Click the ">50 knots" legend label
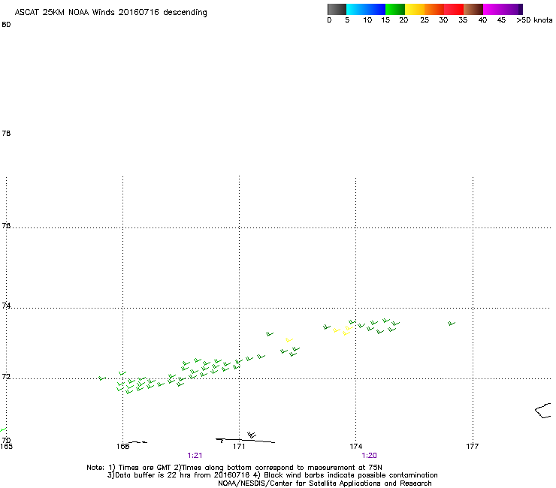 click(534, 20)
